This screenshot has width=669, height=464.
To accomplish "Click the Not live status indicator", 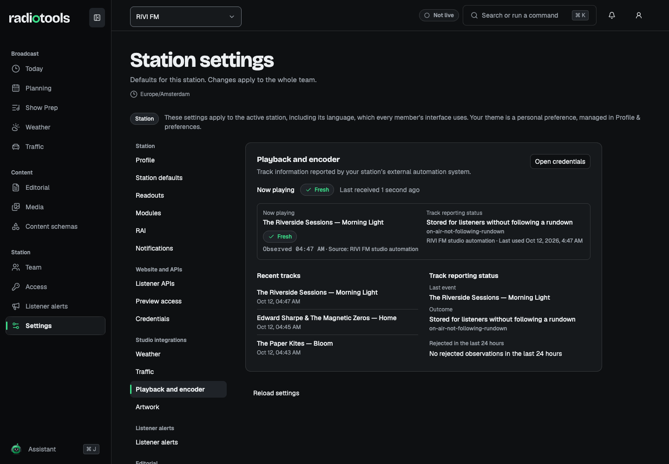I will point(439,15).
